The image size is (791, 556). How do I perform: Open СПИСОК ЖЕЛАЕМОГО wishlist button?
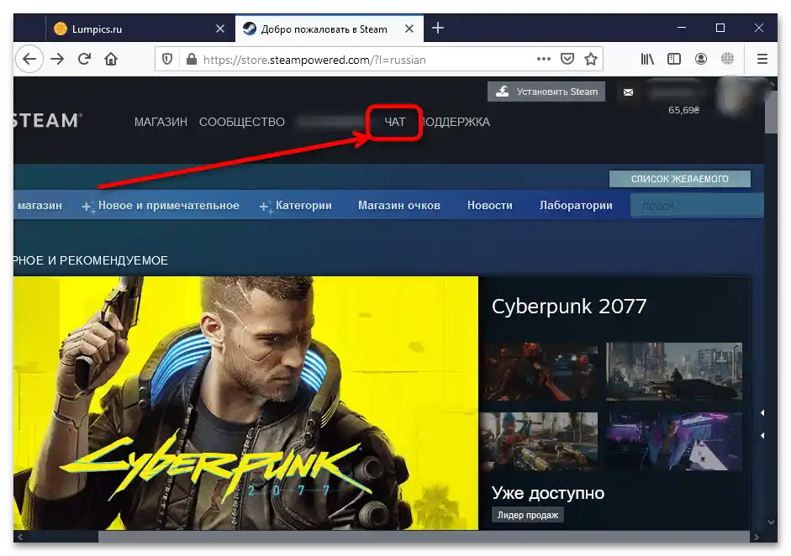tap(679, 179)
